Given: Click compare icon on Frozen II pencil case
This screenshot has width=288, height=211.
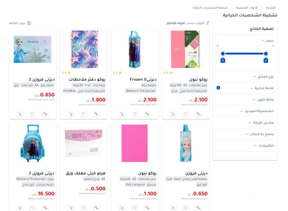Looking at the screenshot, I should click(x=147, y=114).
